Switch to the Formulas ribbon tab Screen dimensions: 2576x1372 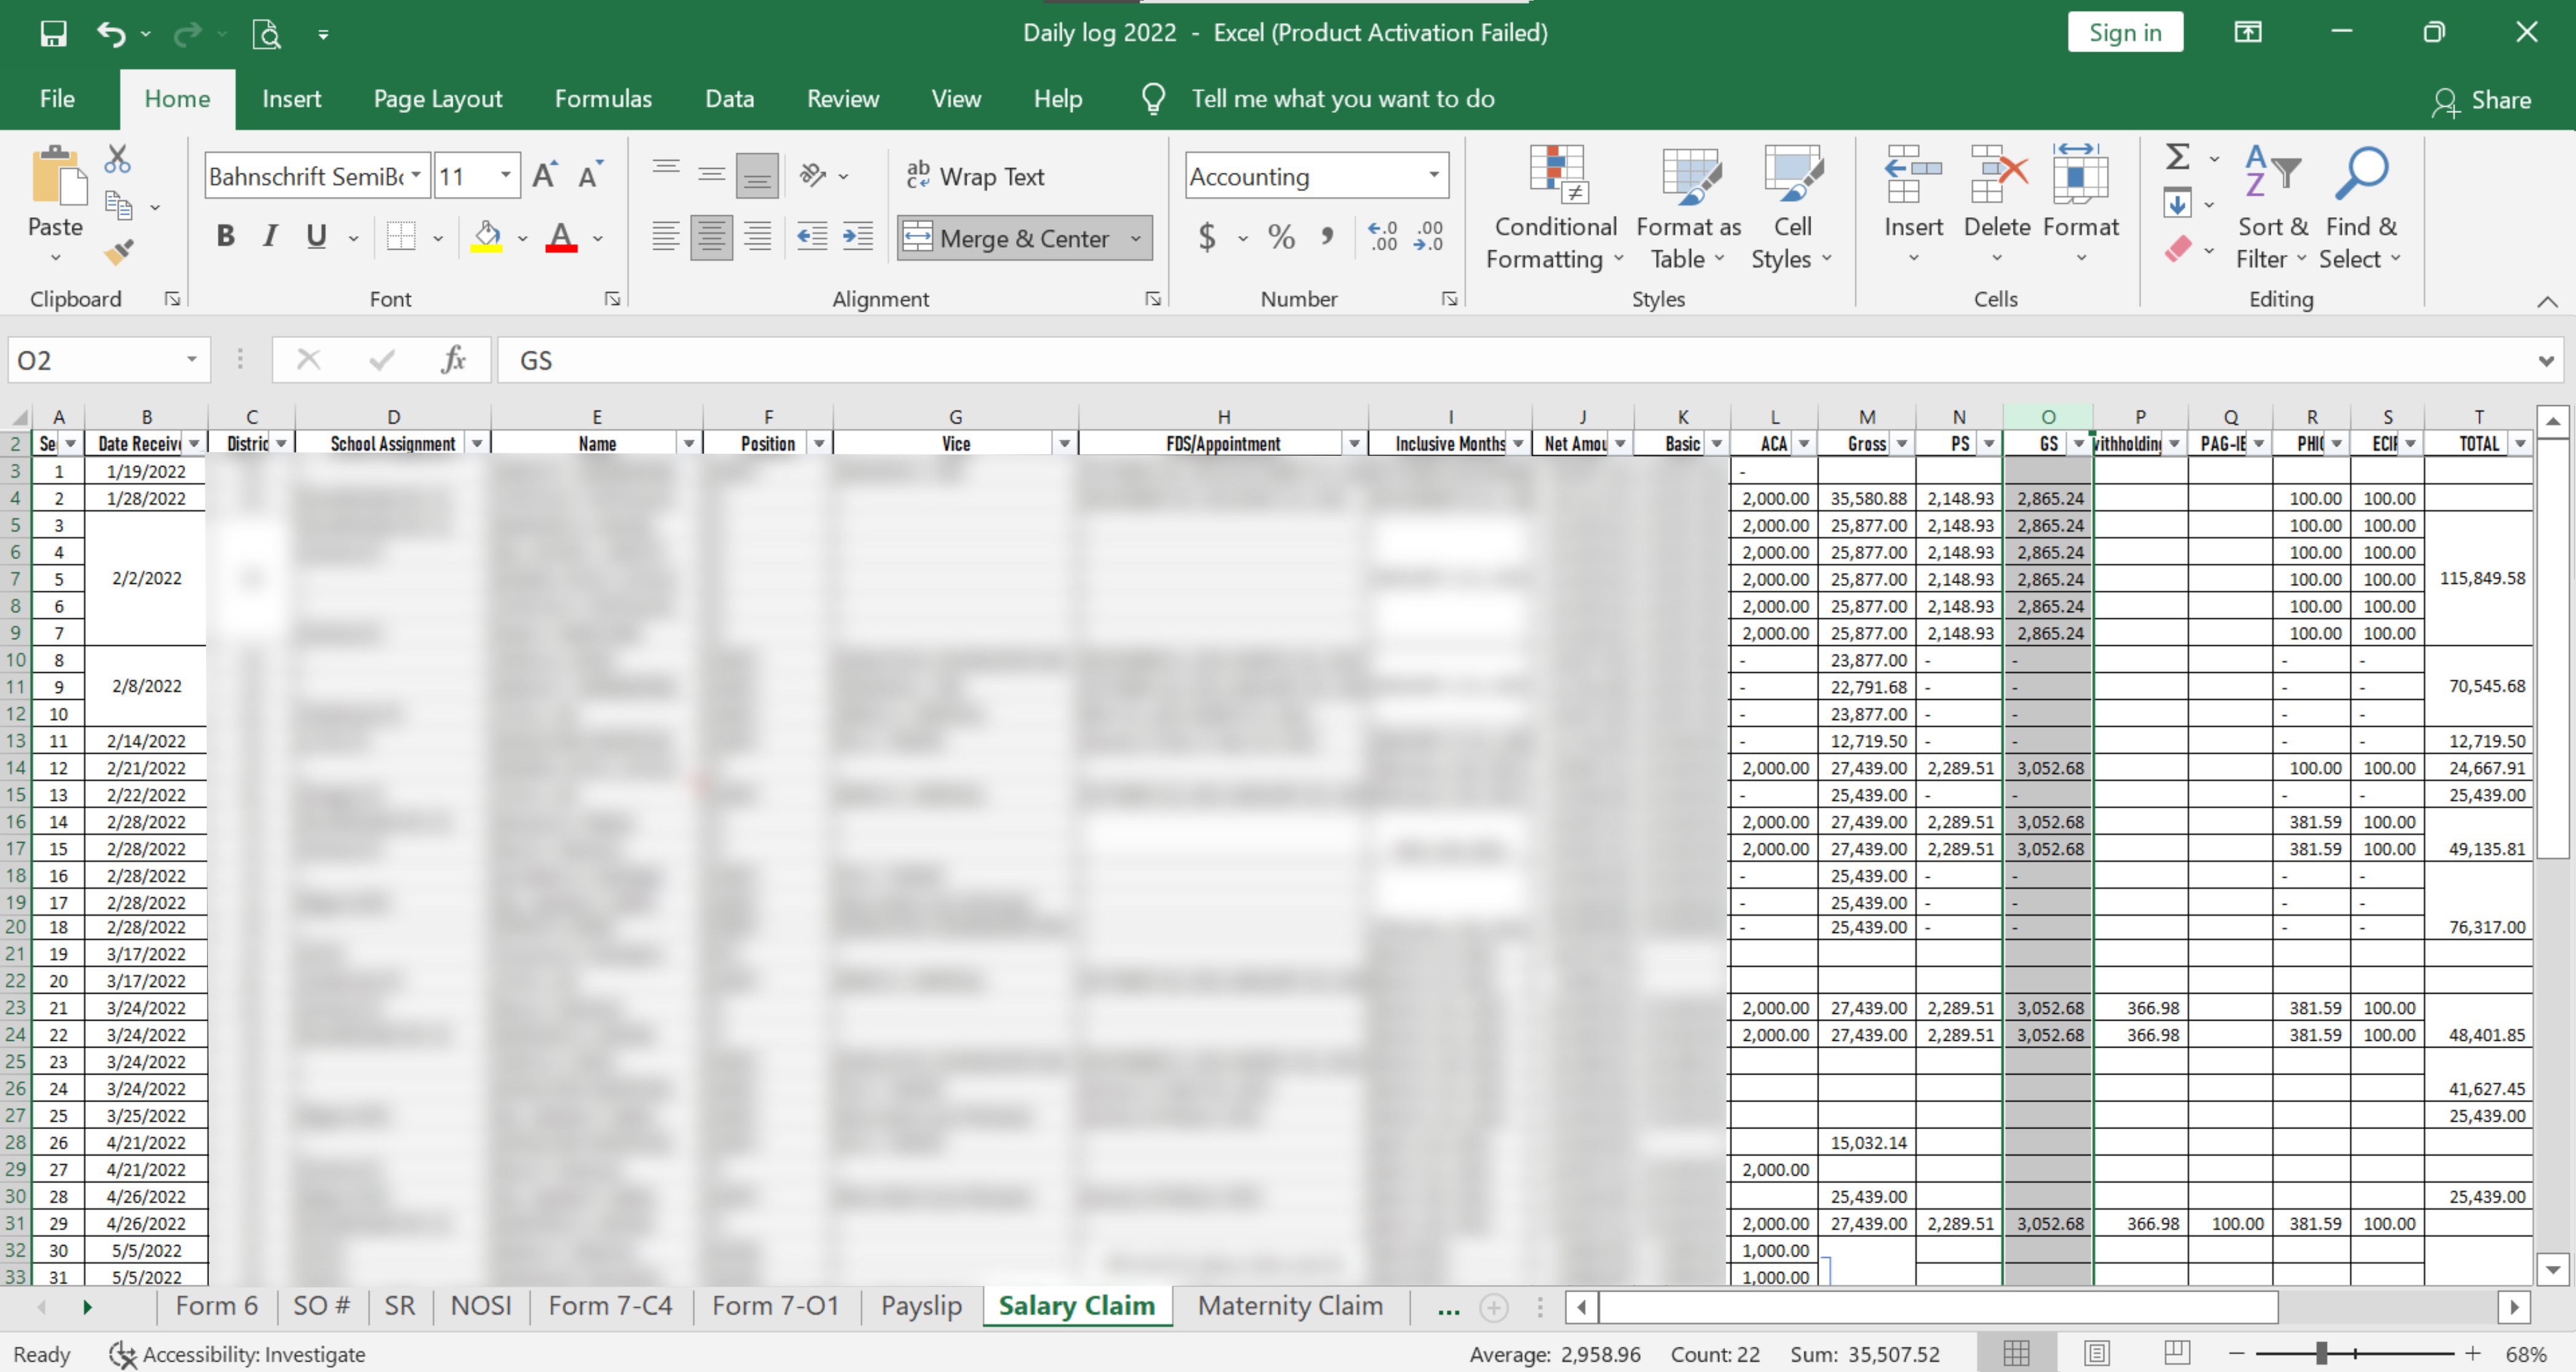(x=603, y=99)
